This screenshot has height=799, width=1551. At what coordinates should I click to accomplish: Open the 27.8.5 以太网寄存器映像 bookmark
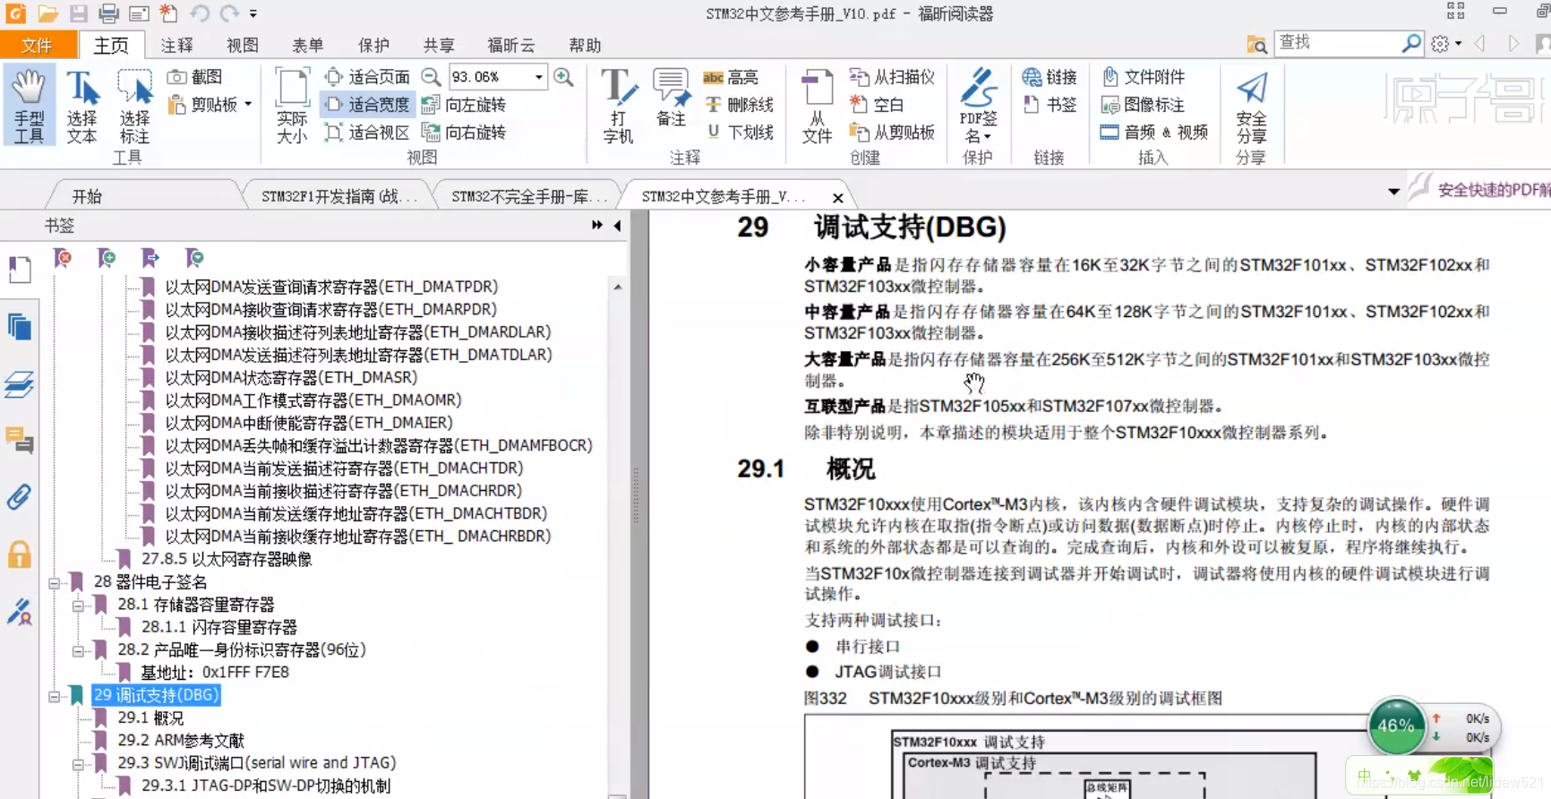pyautogui.click(x=227, y=559)
